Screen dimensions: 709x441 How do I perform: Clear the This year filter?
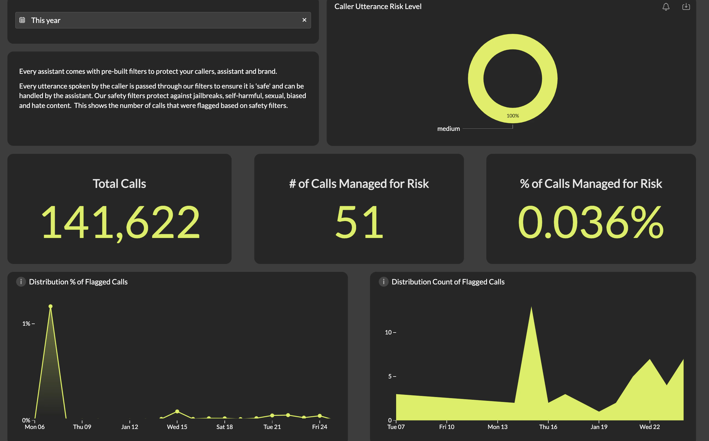tap(304, 20)
